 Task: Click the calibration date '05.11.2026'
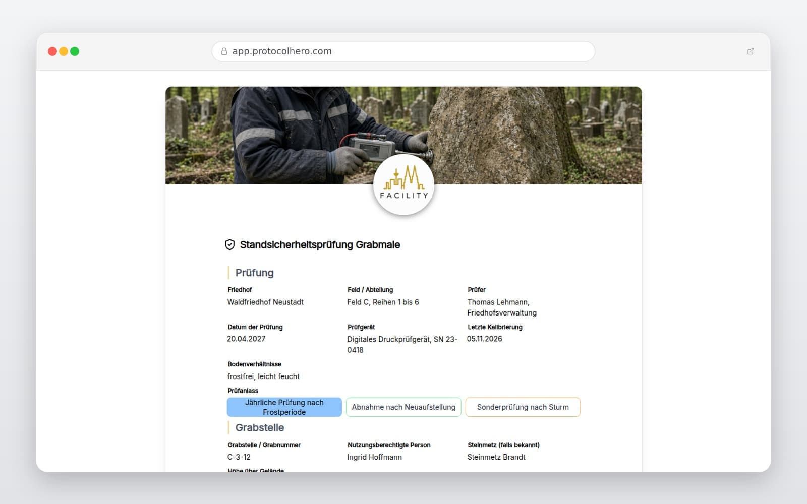485,339
